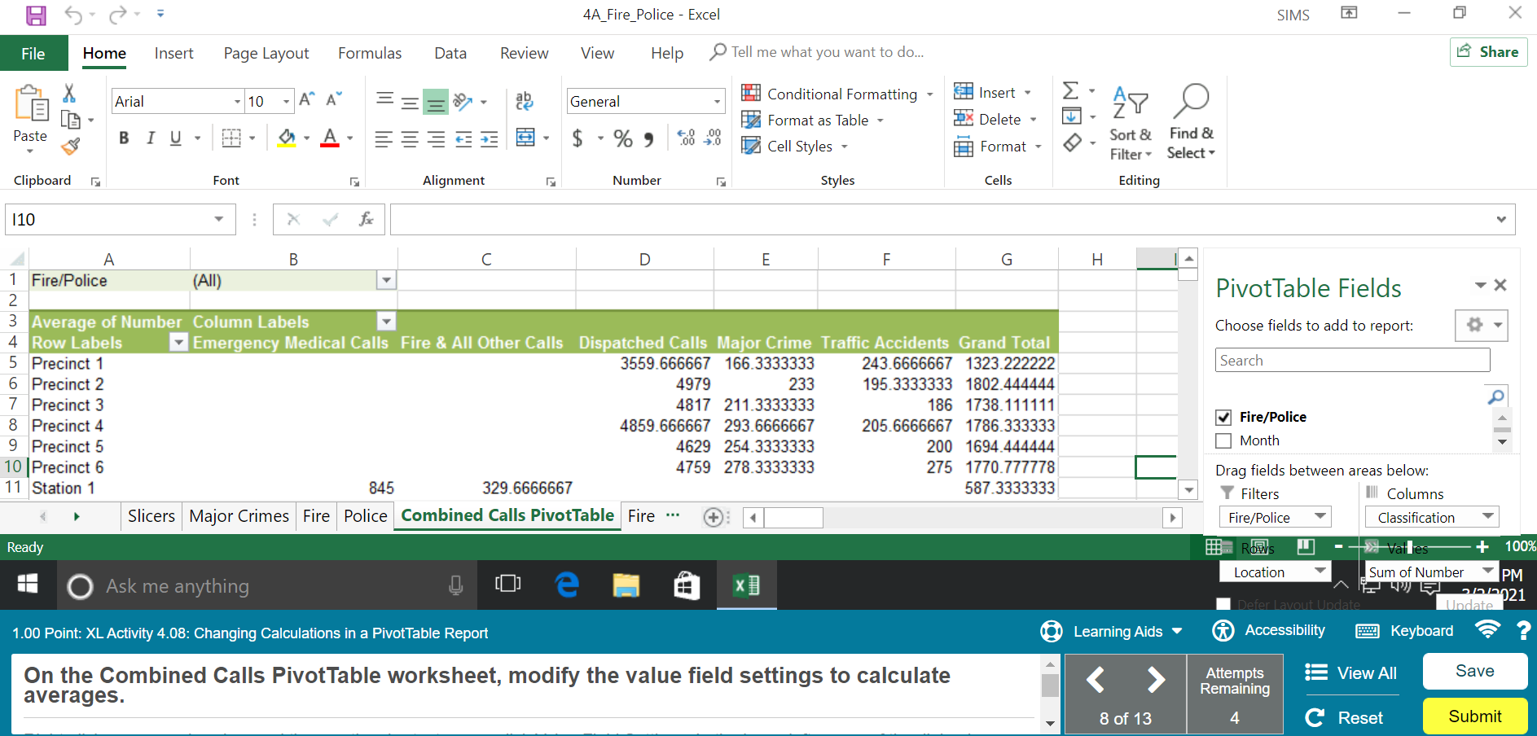Viewport: 1537px width, 736px height.
Task: Enable the Month field
Action: [1223, 440]
